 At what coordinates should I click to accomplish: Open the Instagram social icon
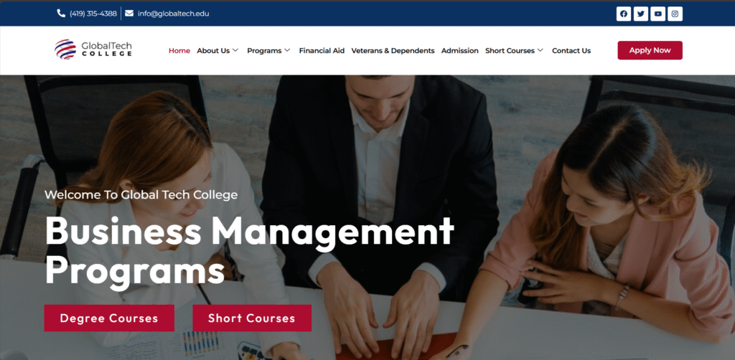675,14
